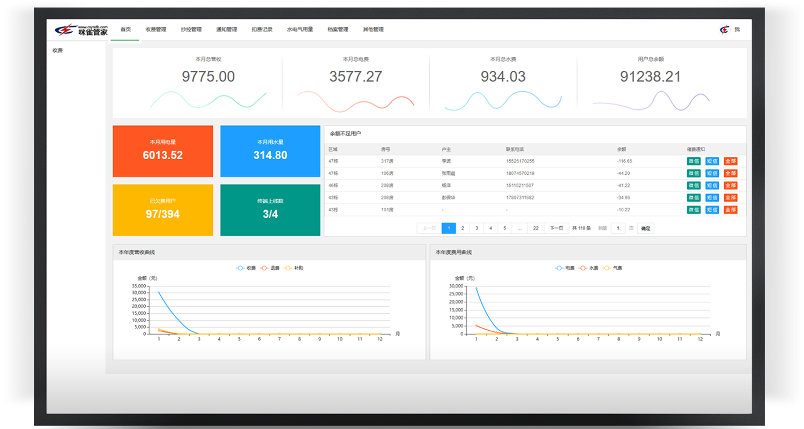Click the 咪雀管家 logo in the header

pos(81,30)
